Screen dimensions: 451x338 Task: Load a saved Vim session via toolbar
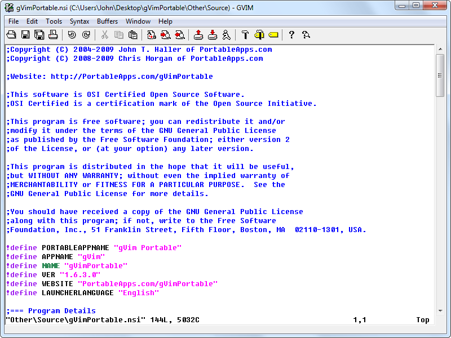[x=198, y=34]
